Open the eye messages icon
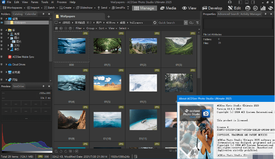 271,8
